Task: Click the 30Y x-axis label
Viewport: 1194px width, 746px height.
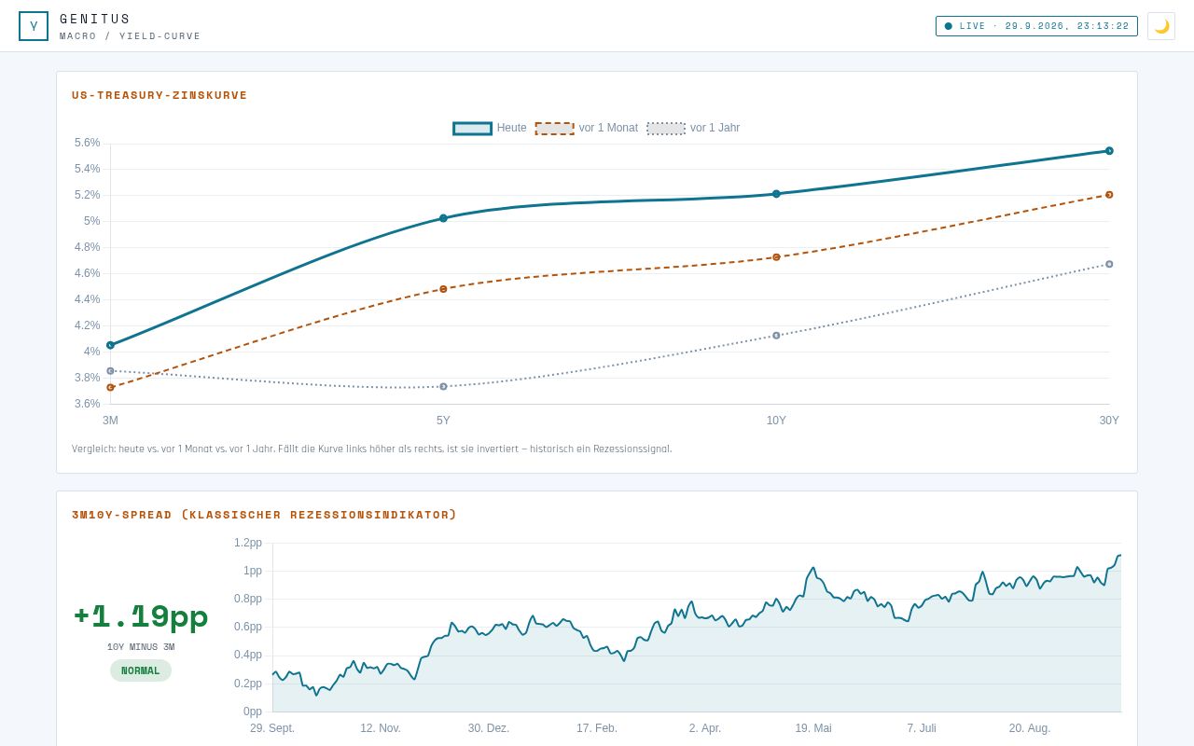Action: click(1109, 421)
